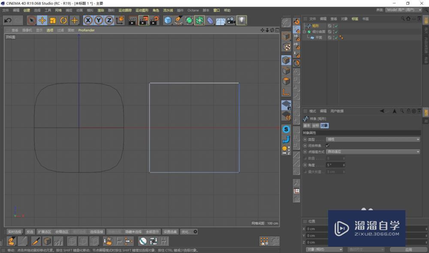Click the 角度 value field
The image size is (429, 253).
[x=335, y=165]
